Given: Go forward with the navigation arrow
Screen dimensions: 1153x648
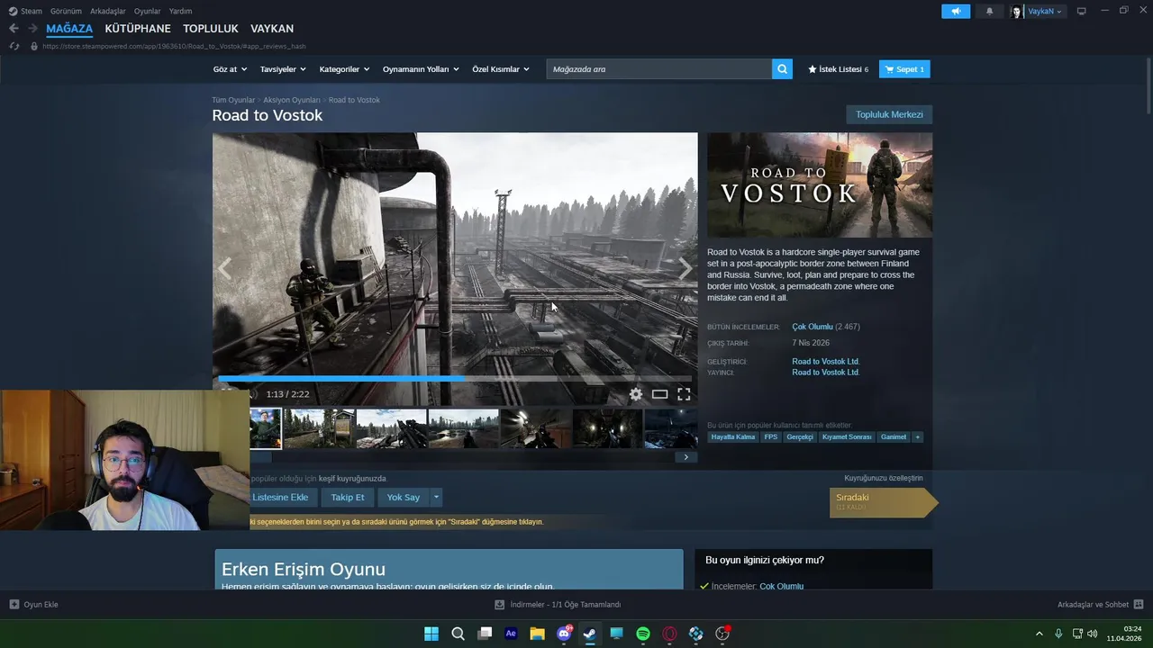Looking at the screenshot, I should click(32, 28).
